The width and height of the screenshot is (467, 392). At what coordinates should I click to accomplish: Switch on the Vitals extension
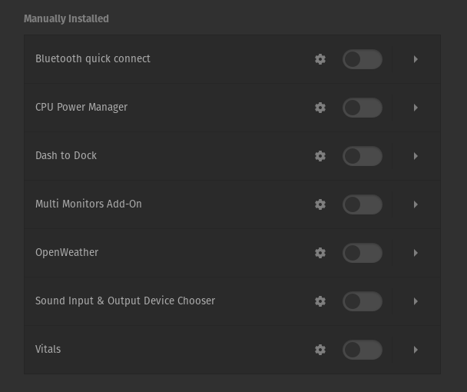click(363, 350)
